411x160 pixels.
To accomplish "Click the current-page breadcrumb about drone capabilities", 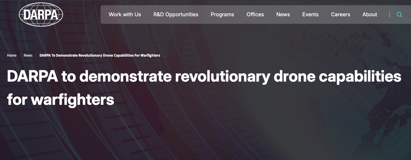I will point(100,55).
